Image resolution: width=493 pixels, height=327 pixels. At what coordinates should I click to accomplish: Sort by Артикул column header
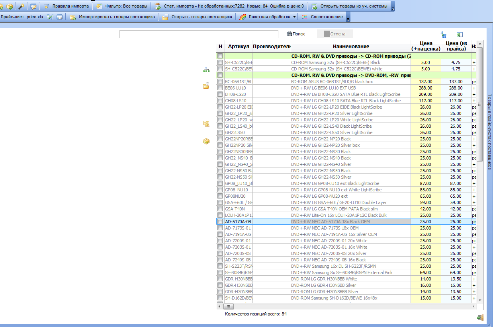tap(239, 47)
